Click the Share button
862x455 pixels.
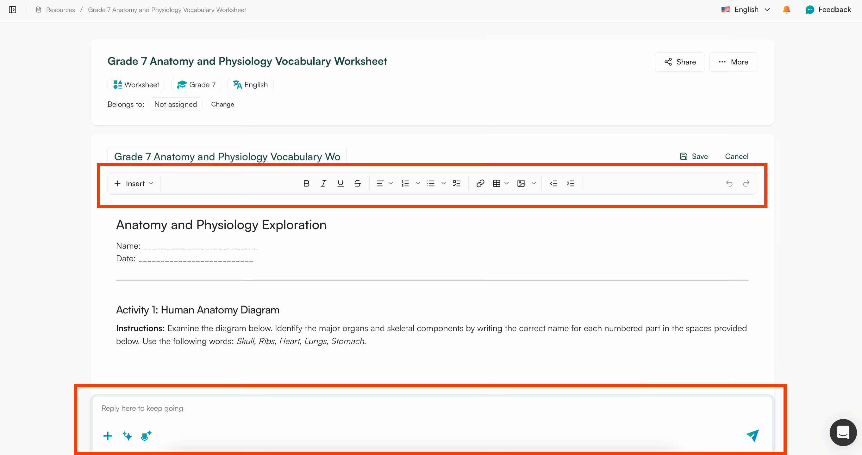[x=680, y=62]
